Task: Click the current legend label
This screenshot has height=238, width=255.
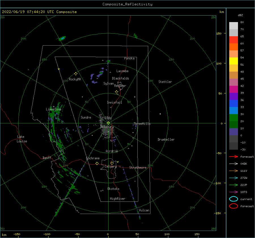Action: tap(246, 199)
